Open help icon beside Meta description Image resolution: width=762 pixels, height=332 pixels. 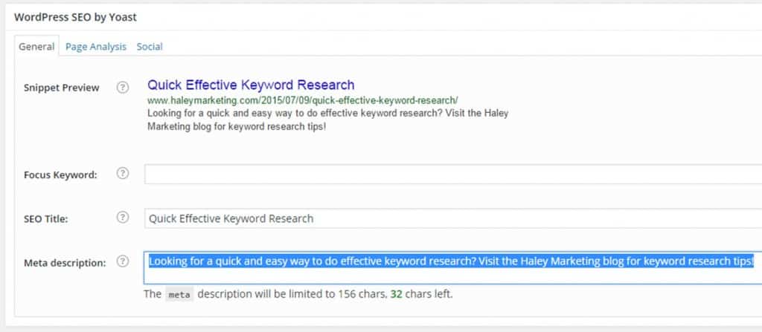point(123,261)
